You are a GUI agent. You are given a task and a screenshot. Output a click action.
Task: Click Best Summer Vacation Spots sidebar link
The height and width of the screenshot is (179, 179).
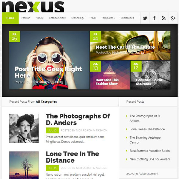pos(150,151)
